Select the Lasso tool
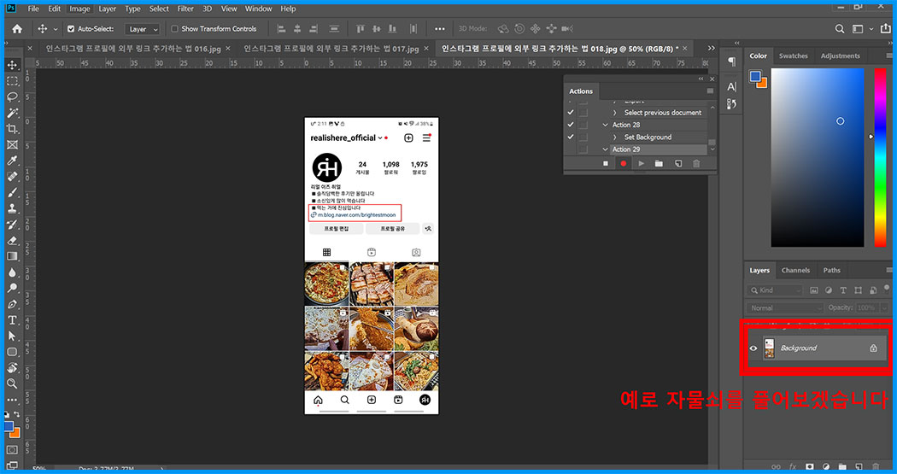Screen dimensions: 897x474 tap(12, 97)
